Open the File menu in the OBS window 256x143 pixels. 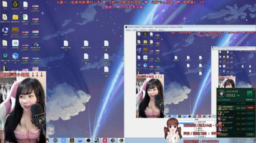(x=128, y=30)
